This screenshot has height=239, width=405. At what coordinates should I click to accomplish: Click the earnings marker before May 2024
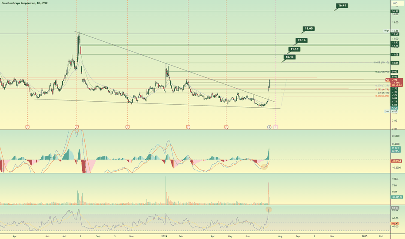(226, 127)
